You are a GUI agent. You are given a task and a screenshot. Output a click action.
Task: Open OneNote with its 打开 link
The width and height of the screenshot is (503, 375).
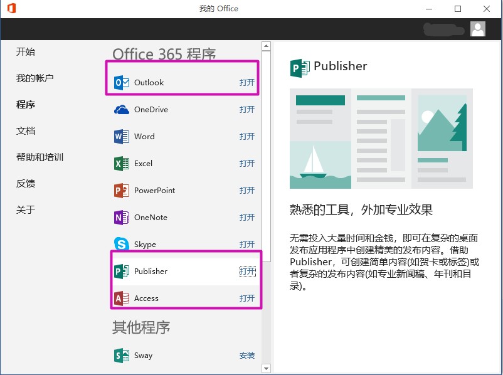[247, 217]
